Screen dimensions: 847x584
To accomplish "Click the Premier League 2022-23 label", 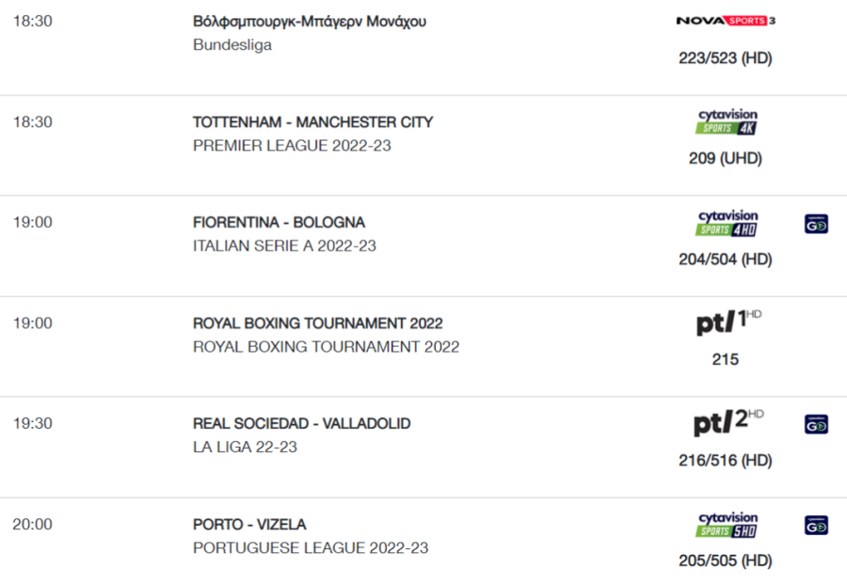I will point(292,146).
